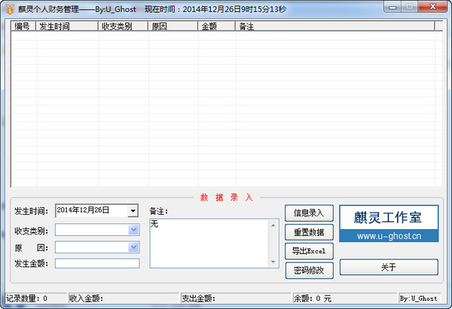Screen dimensions: 452x309
Task: Click the 导出Excel button
Action: point(309,251)
